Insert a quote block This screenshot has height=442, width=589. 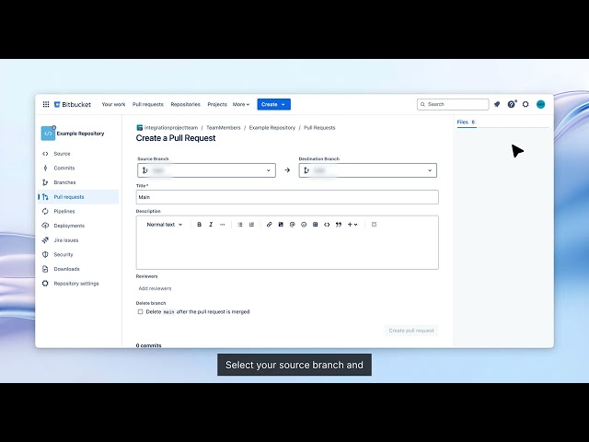tap(339, 225)
